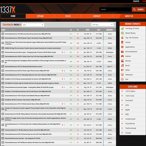Visit the TorrentFunk link
Screen dimensions: 146x146
(130, 123)
